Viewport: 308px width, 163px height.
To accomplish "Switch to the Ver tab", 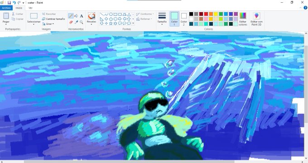I will pyautogui.click(x=30, y=8).
